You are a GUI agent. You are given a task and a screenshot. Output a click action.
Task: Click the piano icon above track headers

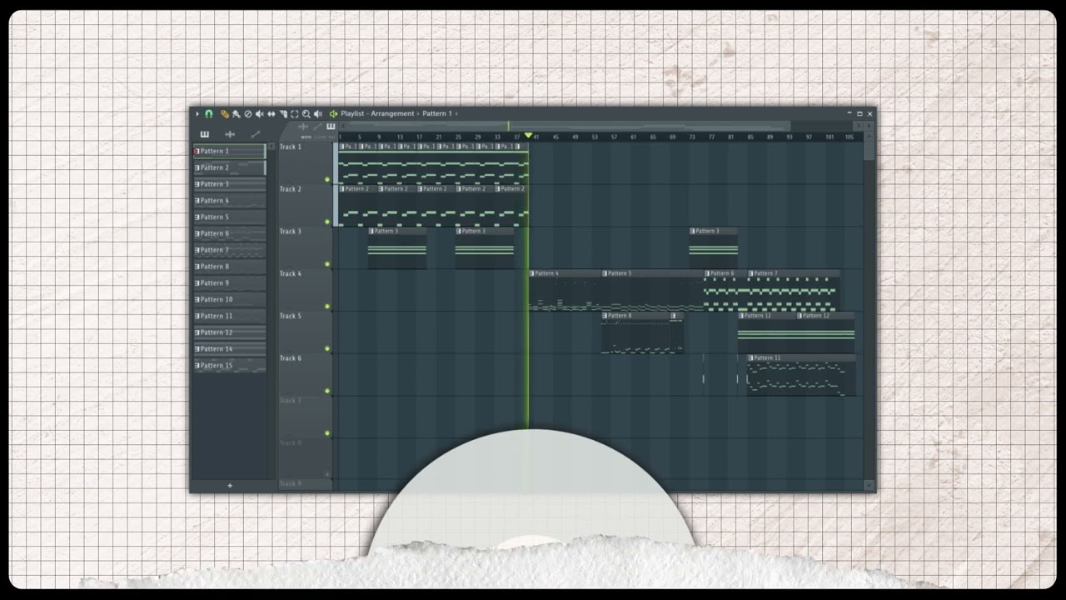coord(331,127)
